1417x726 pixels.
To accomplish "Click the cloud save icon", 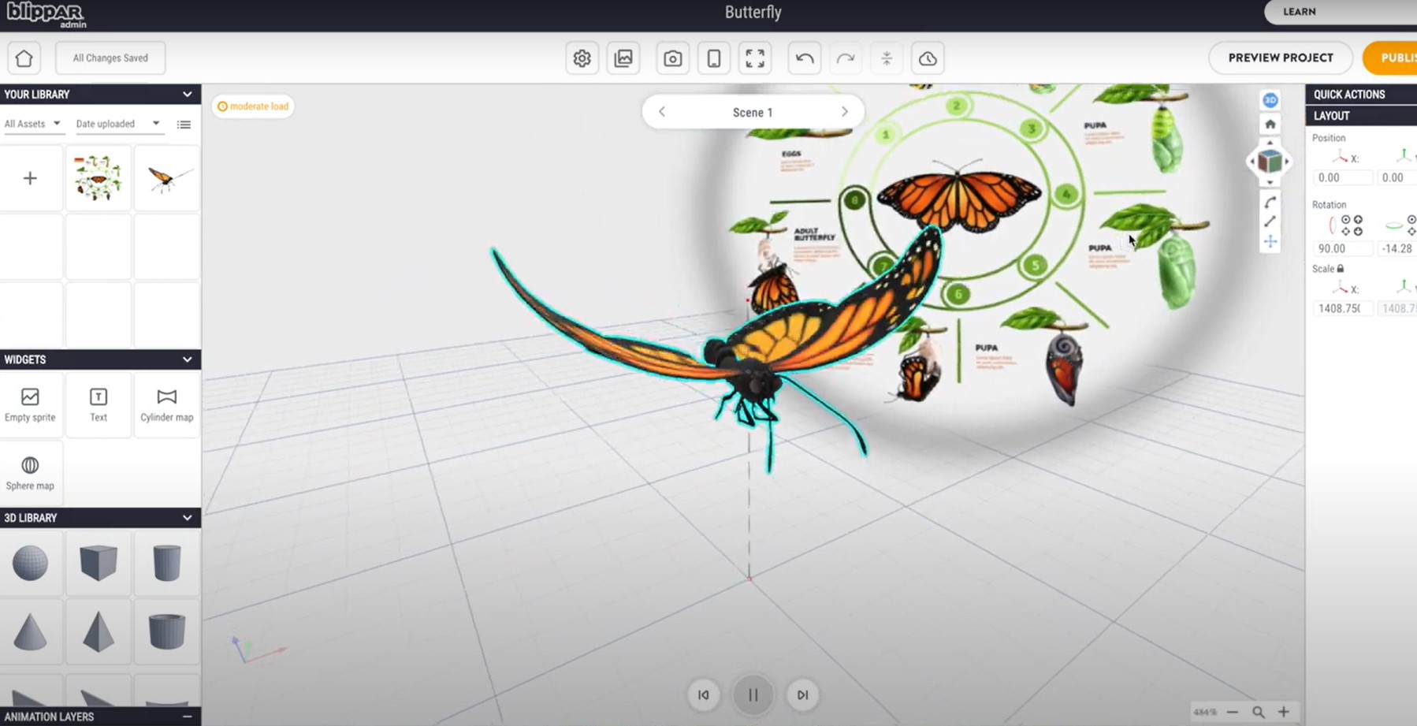I will click(x=928, y=58).
